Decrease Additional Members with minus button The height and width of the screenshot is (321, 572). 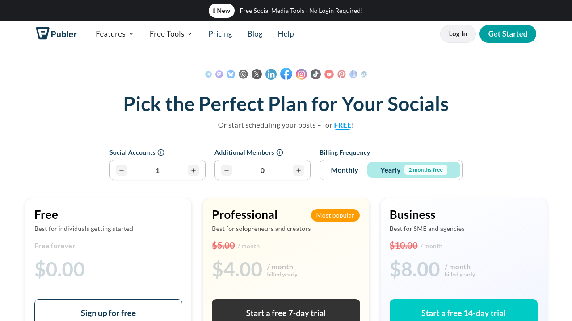click(227, 170)
